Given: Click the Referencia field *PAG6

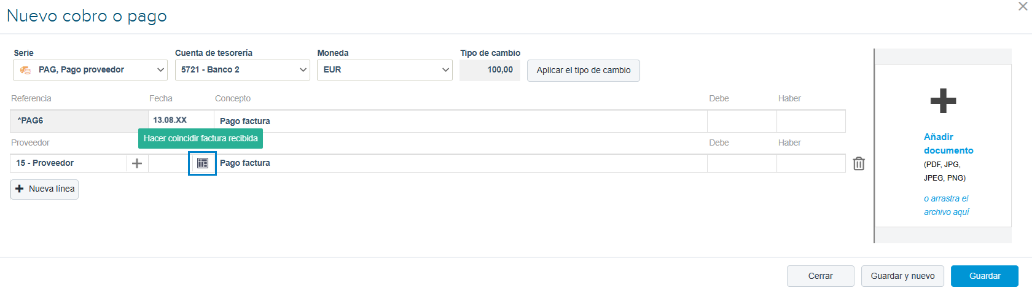Looking at the screenshot, I should pos(79,121).
